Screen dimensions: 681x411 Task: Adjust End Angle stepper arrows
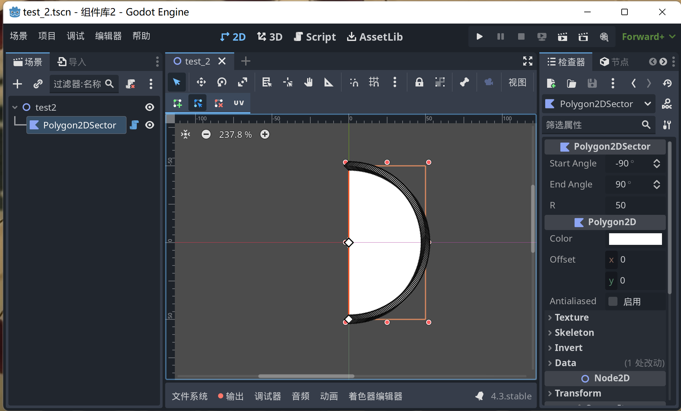click(x=656, y=184)
